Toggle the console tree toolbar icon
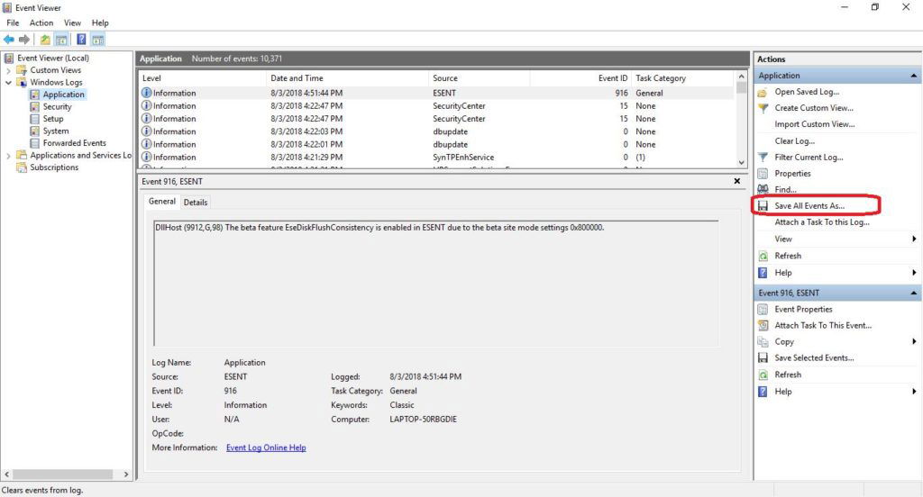This screenshot has height=497, width=923. 61,40
